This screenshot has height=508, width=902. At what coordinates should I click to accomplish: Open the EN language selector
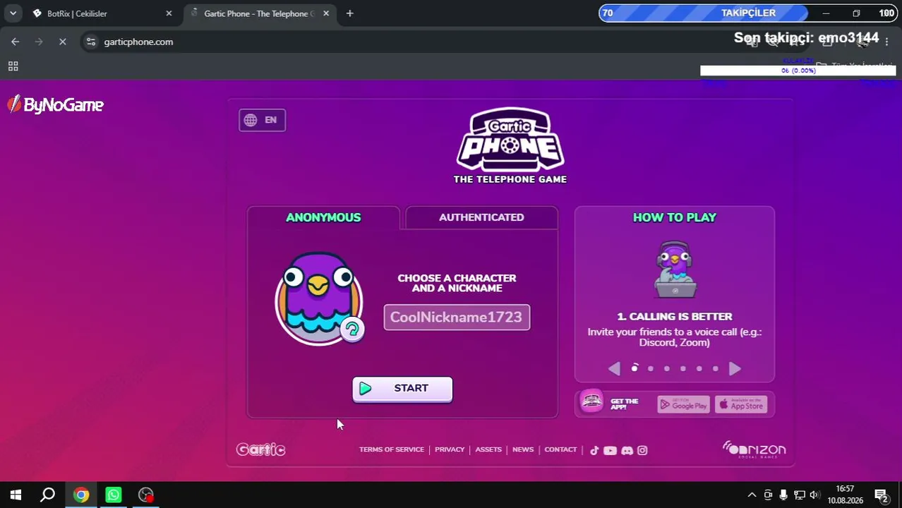262,120
